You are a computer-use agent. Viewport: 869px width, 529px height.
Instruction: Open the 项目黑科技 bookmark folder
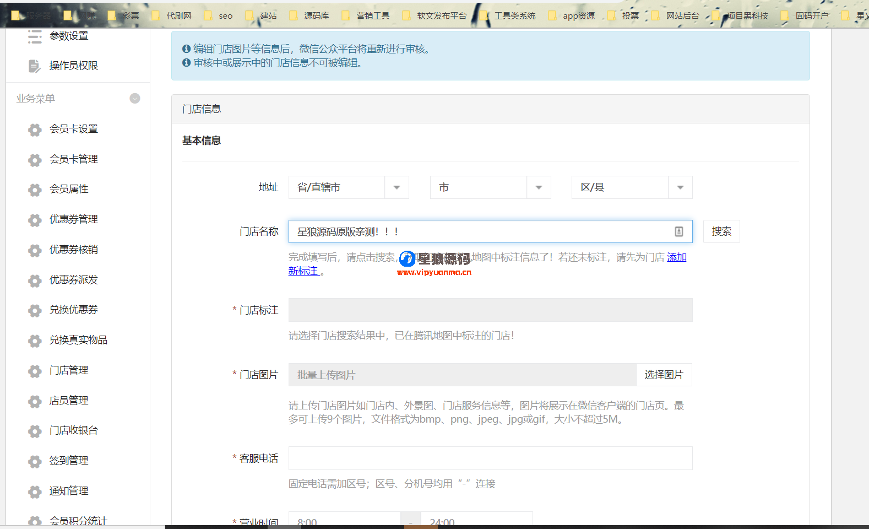[x=740, y=15]
